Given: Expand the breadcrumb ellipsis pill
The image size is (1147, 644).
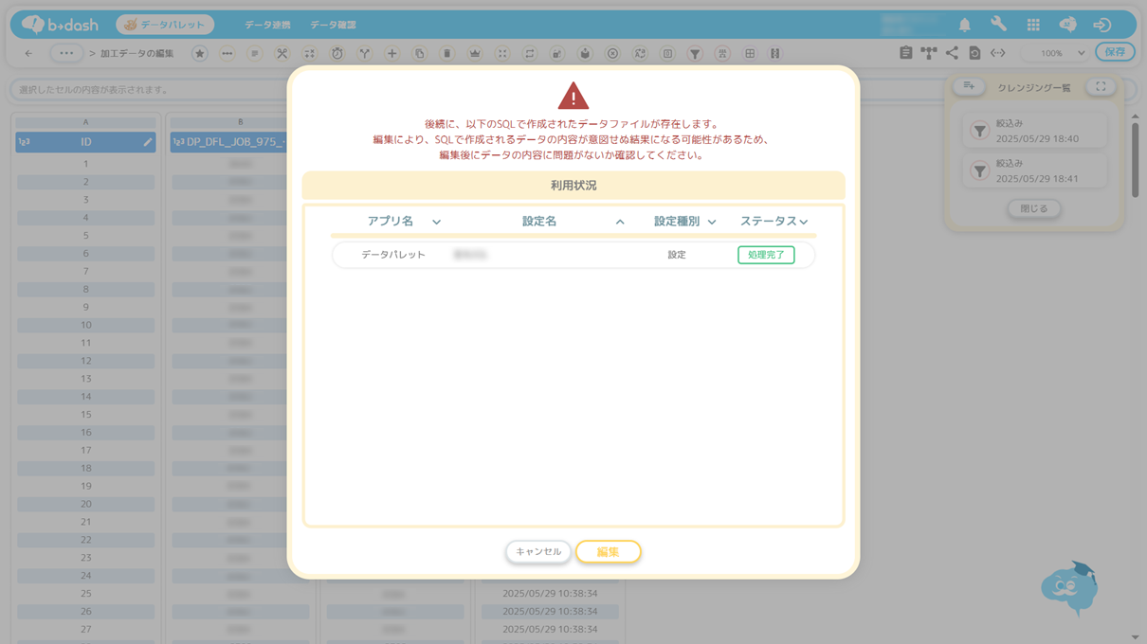Looking at the screenshot, I should pyautogui.click(x=65, y=53).
